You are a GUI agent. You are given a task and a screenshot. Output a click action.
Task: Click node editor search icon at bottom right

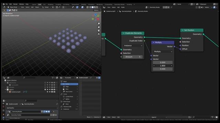194,117
